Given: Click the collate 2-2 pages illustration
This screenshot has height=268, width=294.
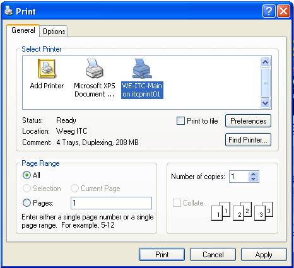Looking at the screenshot, I should (x=242, y=211).
